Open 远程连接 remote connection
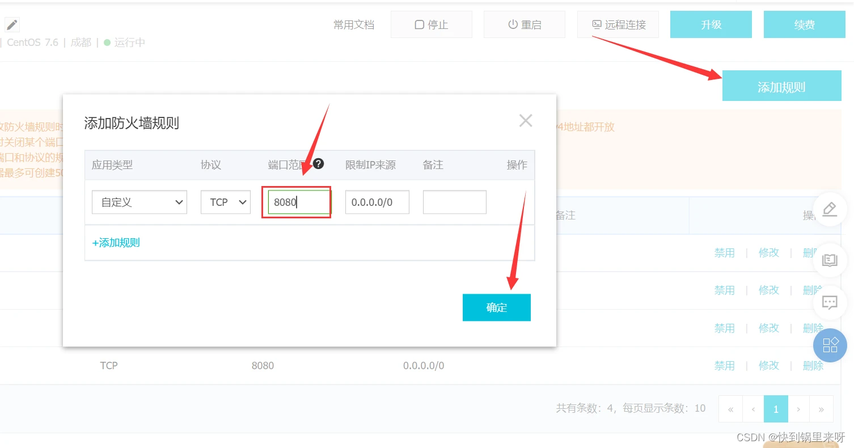Screen dimensions: 854x448 click(x=618, y=24)
